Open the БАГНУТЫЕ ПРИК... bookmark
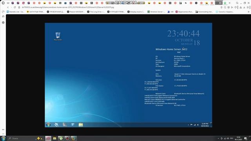Screen dimensions: 251x141 click(35, 12)
